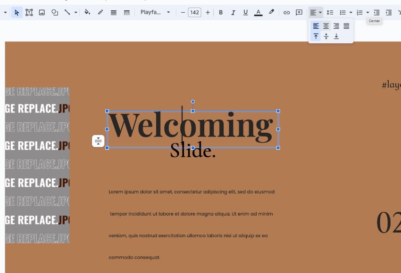The image size is (401, 273).
Task: Toggle Bold formatting
Action: (x=221, y=13)
